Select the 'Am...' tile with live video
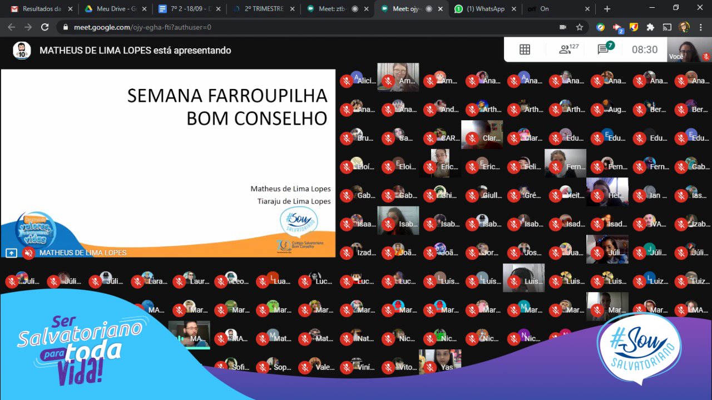Screen dimensions: 712x400 (398, 77)
